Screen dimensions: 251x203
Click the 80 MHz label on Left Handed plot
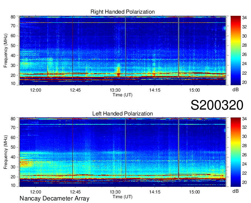[x=13, y=119]
